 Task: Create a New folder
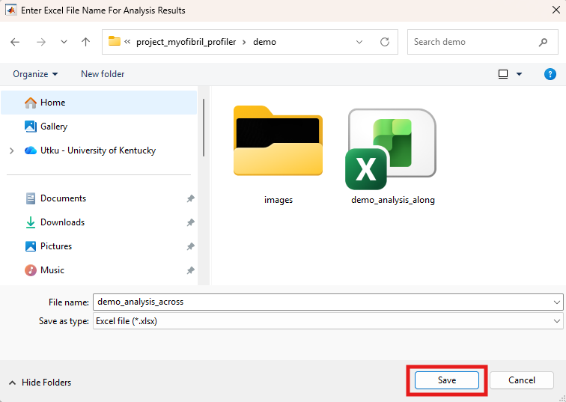(103, 74)
